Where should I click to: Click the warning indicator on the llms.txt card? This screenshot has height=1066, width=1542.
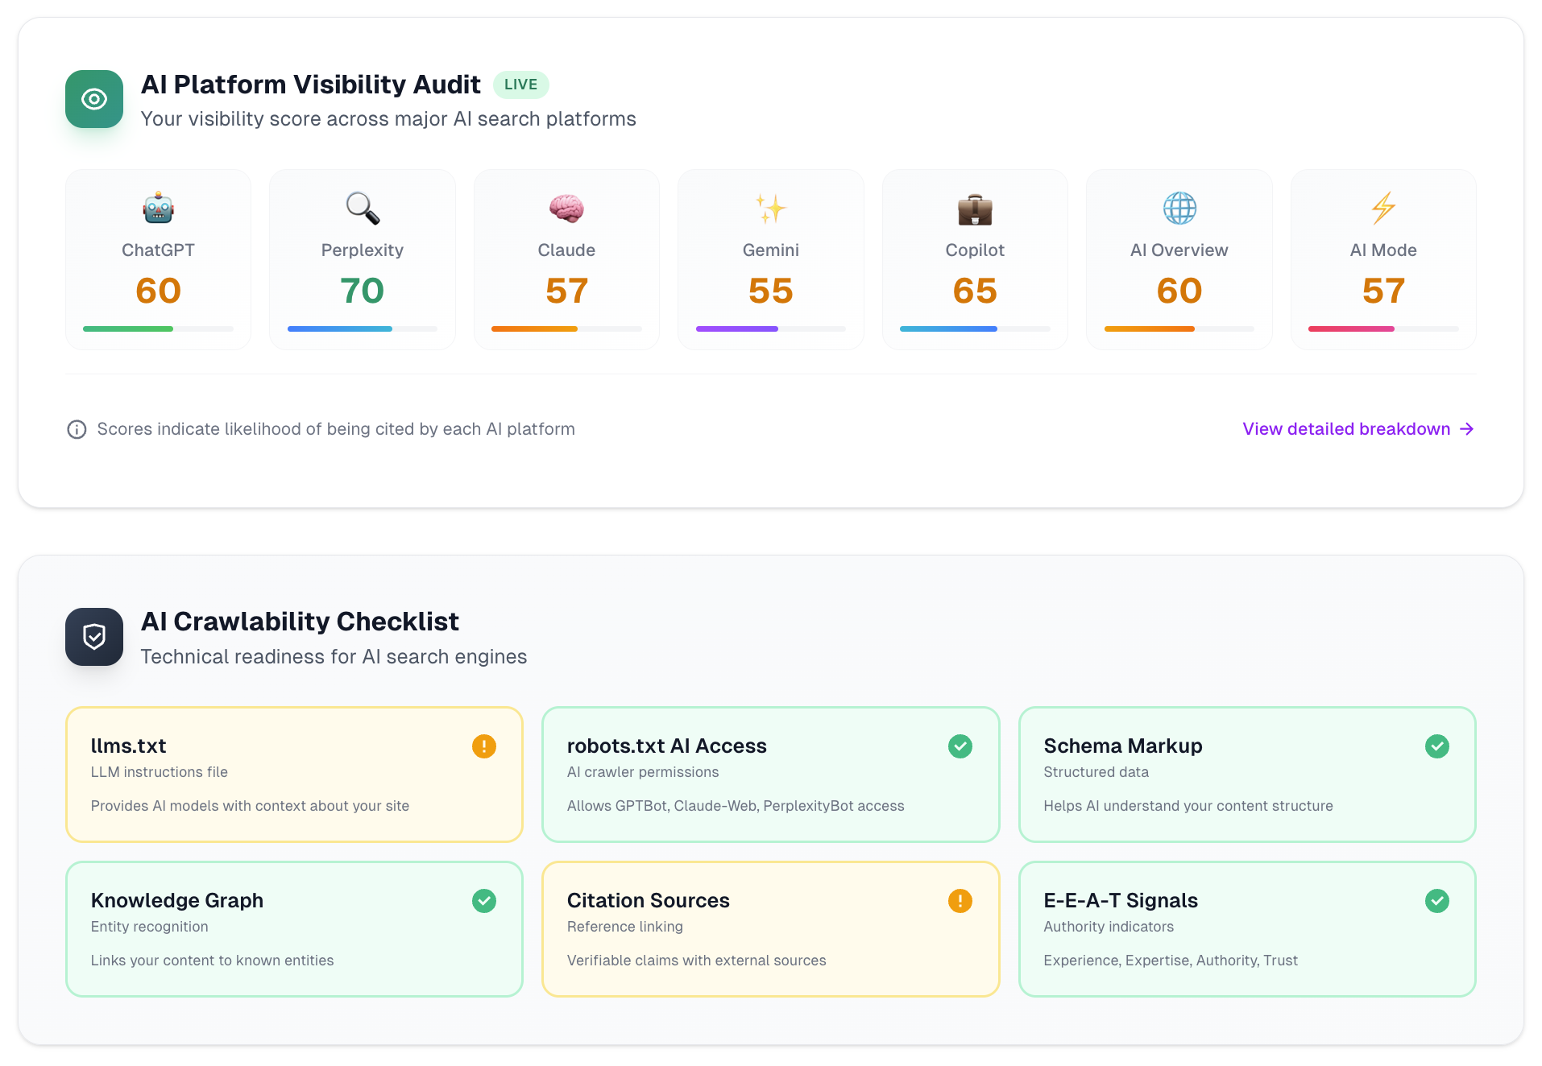(x=483, y=746)
